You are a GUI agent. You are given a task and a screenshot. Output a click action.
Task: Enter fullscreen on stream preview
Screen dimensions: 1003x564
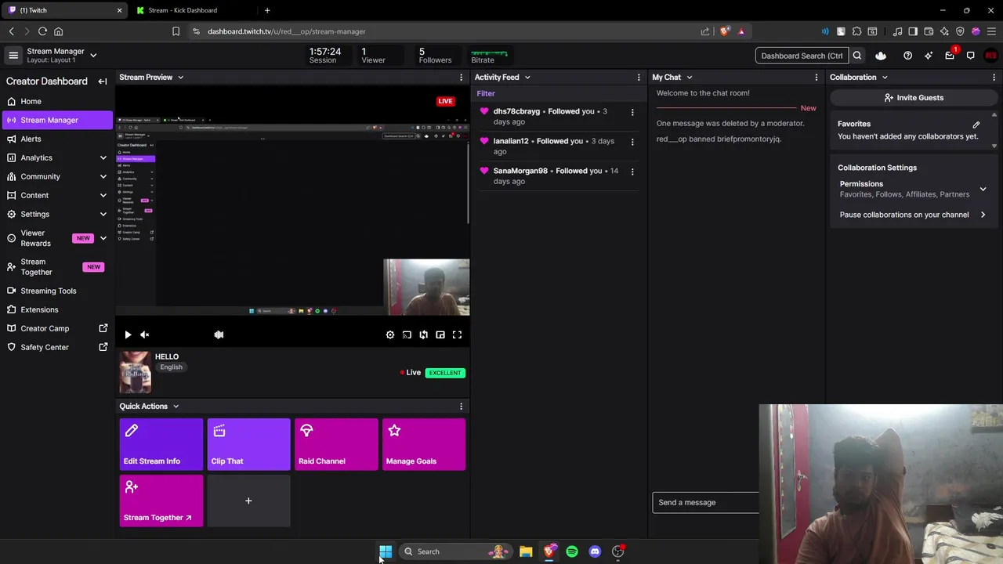point(457,334)
